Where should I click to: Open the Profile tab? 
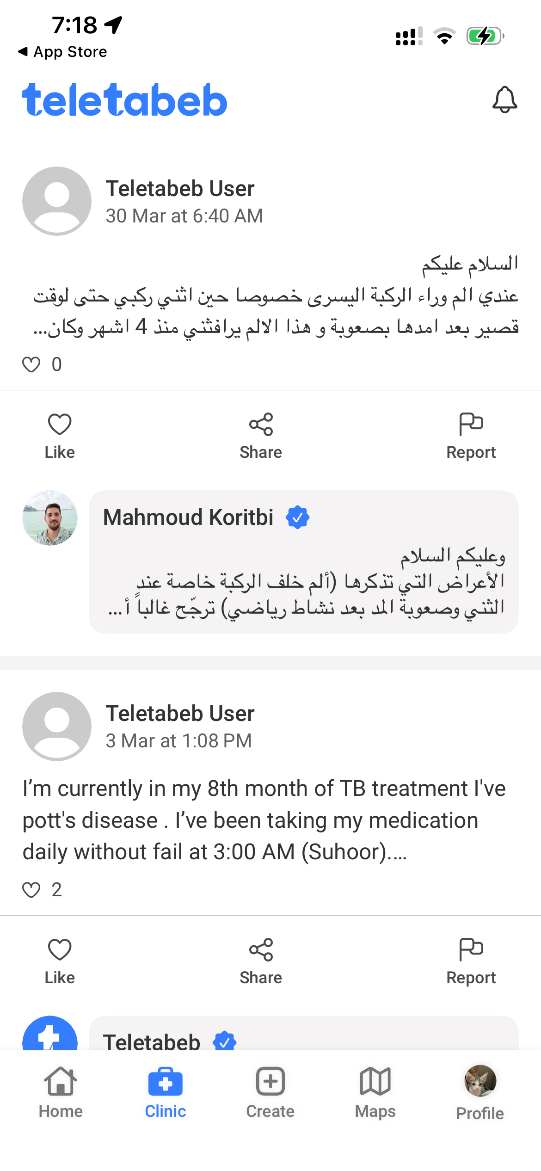[x=480, y=1091]
